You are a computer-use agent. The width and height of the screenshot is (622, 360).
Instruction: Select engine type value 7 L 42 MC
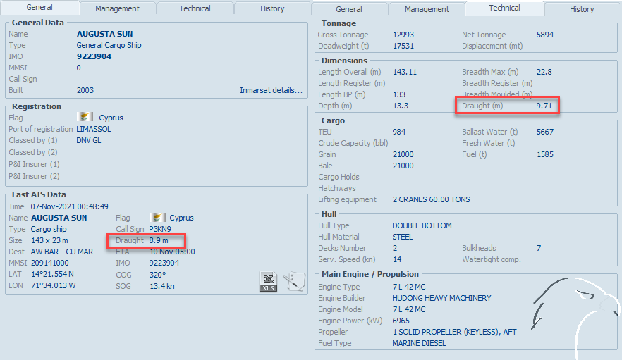[409, 287]
